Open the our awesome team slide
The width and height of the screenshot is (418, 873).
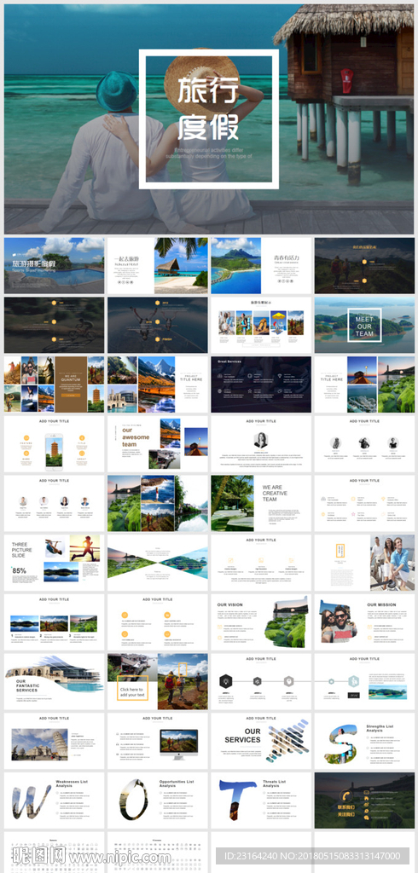point(158,443)
